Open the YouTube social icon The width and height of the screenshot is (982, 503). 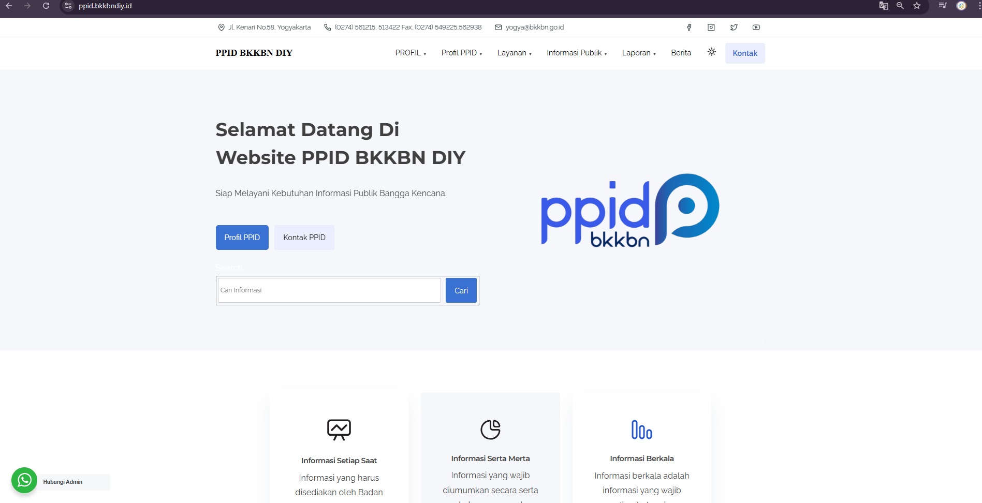tap(756, 27)
